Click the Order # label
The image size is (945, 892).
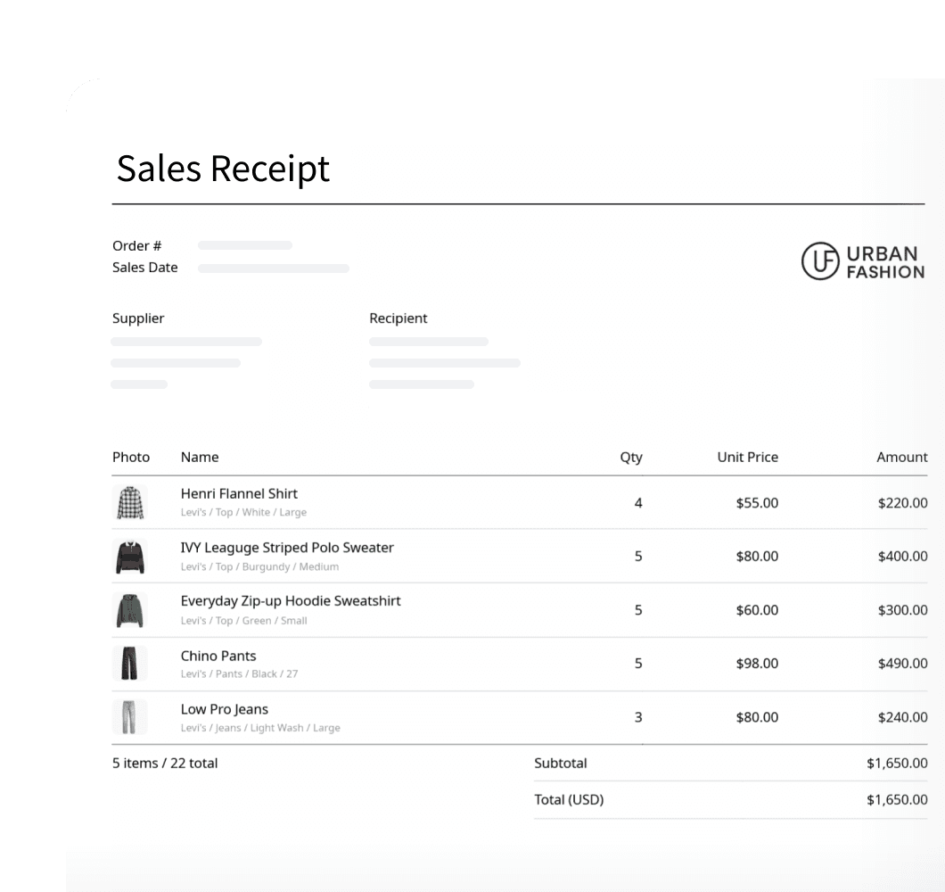[136, 245]
